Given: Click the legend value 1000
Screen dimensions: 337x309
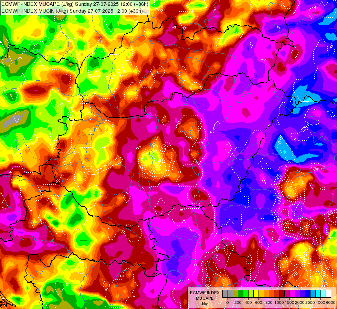Looking at the screenshot, I should coord(279,302).
